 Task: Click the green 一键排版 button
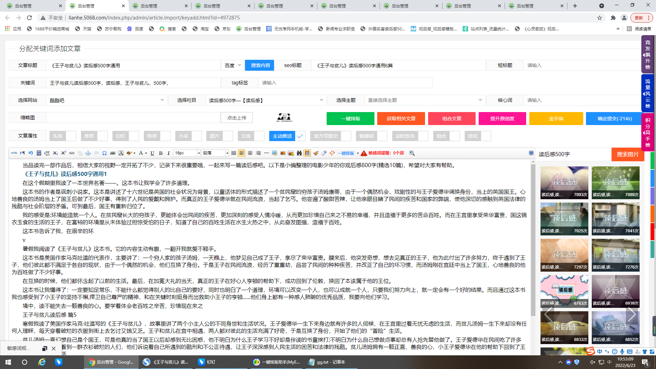coord(350,119)
